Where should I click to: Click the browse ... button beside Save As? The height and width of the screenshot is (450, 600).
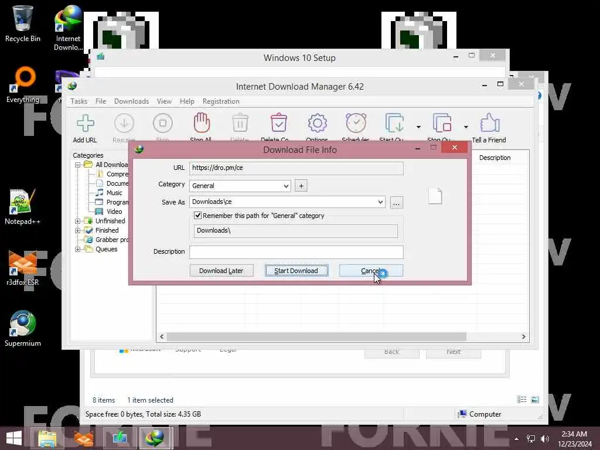(x=397, y=202)
